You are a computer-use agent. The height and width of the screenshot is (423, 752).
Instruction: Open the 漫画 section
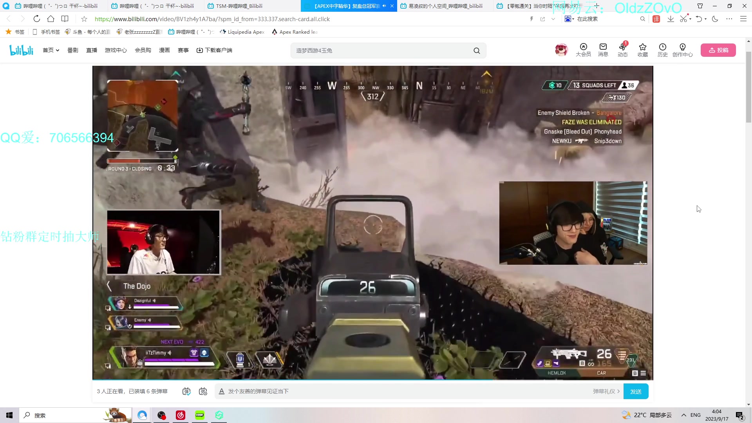point(164,50)
